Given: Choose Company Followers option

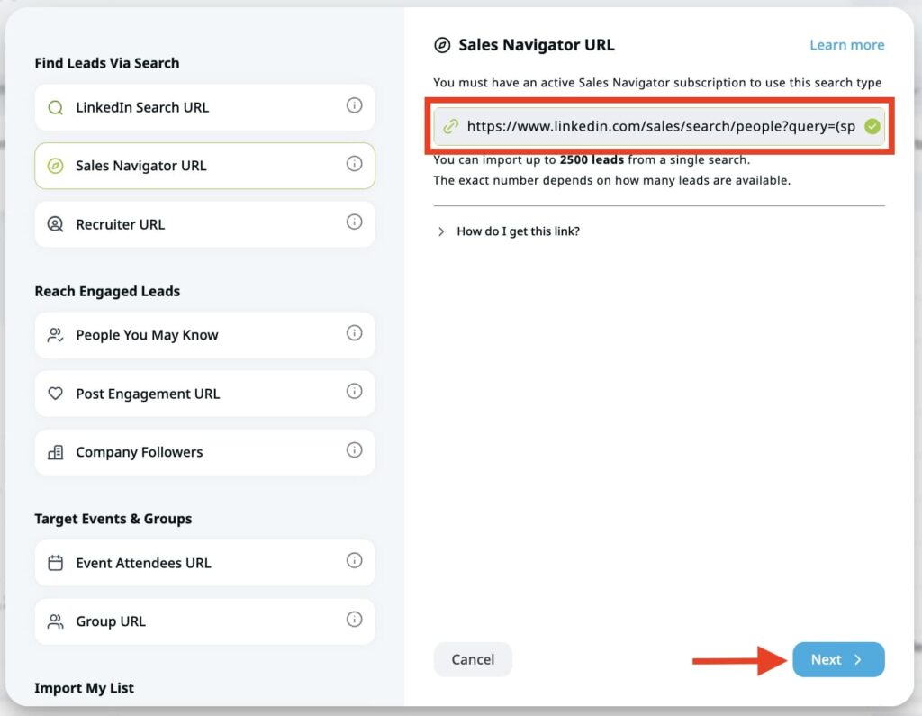Looking at the screenshot, I should 204,452.
